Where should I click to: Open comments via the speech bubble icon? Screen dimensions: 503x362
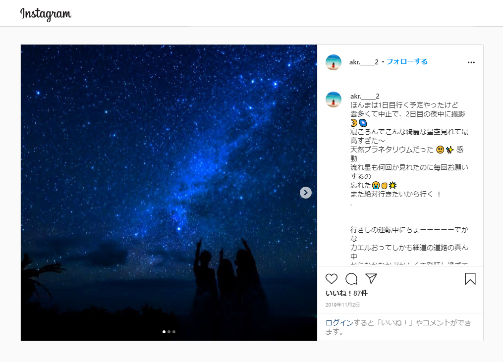tap(351, 279)
